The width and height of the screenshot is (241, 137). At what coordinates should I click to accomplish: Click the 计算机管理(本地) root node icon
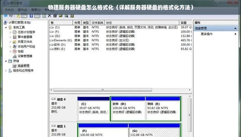5,23
